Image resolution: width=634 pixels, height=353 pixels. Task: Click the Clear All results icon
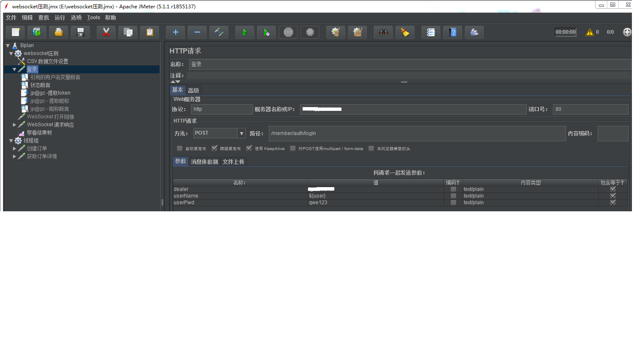[357, 32]
